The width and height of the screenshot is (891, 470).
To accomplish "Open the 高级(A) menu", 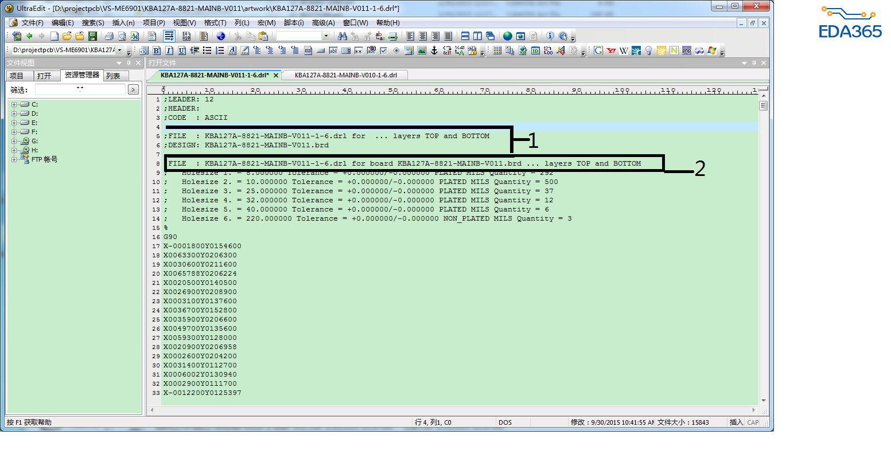I will point(324,23).
